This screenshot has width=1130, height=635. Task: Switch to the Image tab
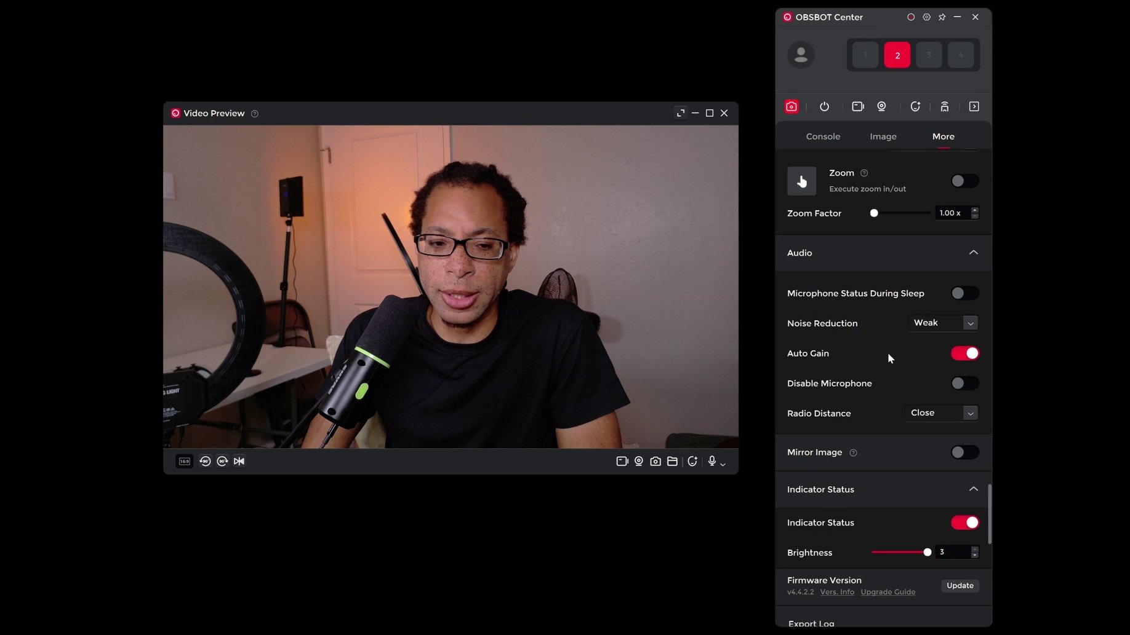point(883,136)
